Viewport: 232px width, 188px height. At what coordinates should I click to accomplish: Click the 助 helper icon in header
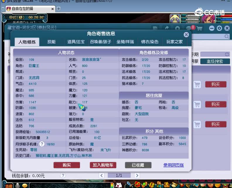pos(155,28)
